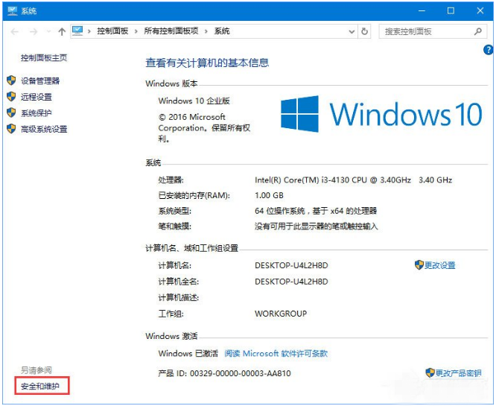
Task: Click the search magnifier icon
Action: (x=478, y=32)
